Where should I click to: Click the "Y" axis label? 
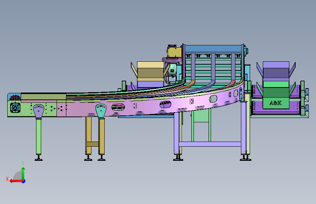point(23,163)
